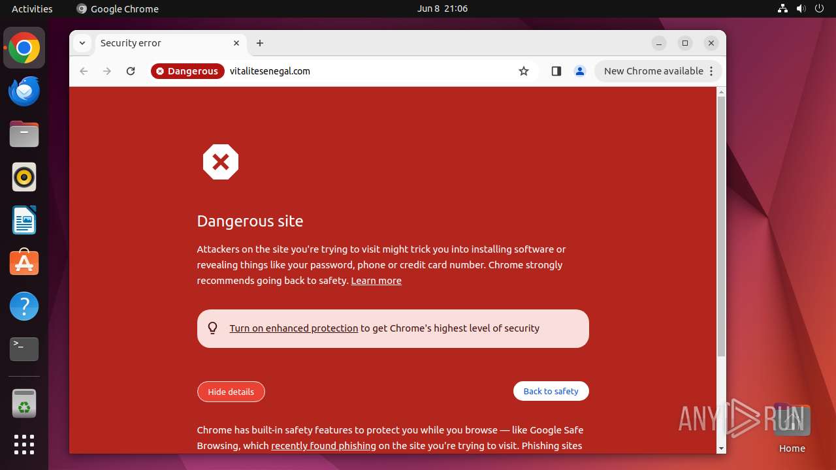Click the address bar URL vitalitesenegal.com
Viewport: 836px width, 470px height.
tap(270, 71)
